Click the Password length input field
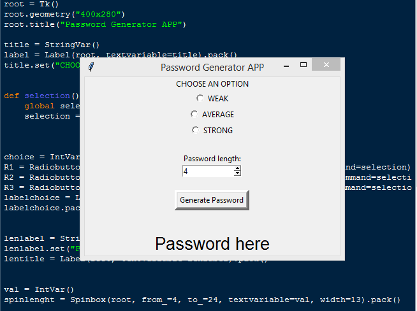This screenshot has height=311, width=417. 208,171
